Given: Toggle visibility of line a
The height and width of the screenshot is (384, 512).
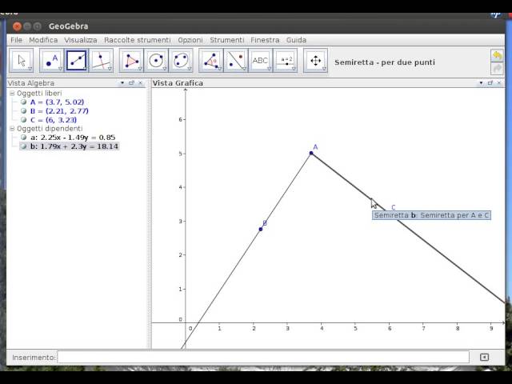Looking at the screenshot, I should tap(23, 137).
